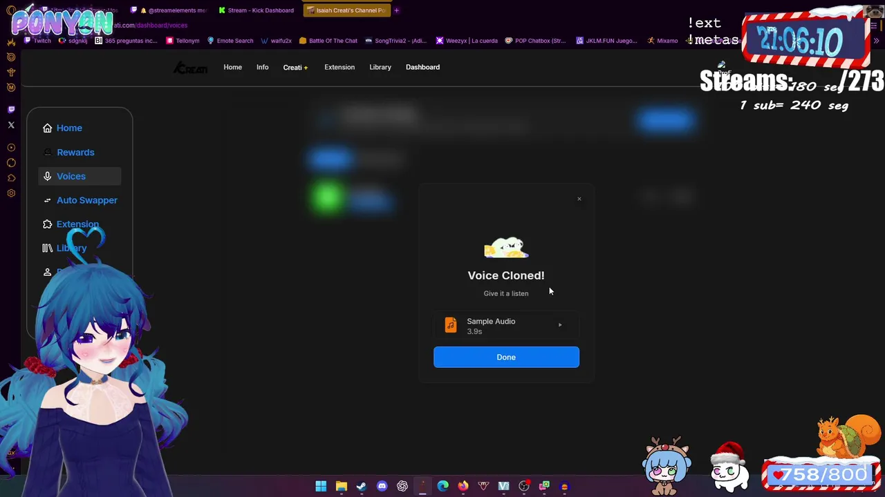Click 'Voice Cloned!' heading text
885x497 pixels.
click(506, 275)
